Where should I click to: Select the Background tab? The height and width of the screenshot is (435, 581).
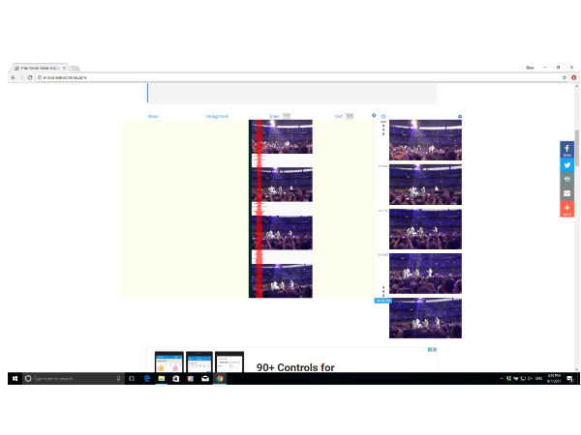pos(217,116)
